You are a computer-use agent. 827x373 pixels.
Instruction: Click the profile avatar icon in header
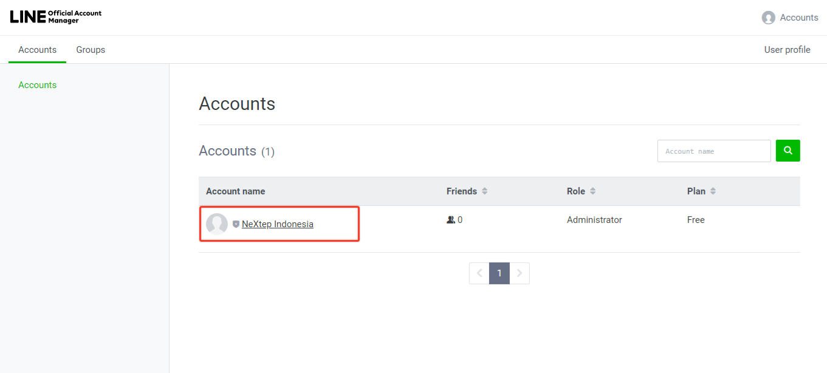point(769,18)
